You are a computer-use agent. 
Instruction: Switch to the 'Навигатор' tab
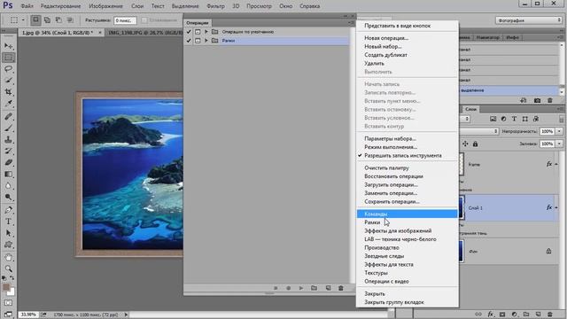487,37
